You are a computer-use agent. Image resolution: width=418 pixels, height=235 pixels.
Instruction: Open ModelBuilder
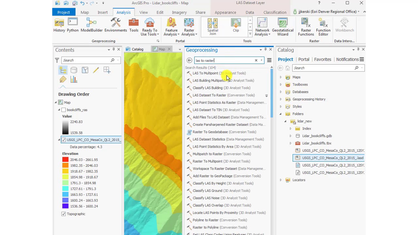pyautogui.click(x=91, y=25)
